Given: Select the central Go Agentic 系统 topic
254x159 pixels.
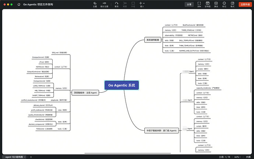Looking at the screenshot, I should click(121, 85).
